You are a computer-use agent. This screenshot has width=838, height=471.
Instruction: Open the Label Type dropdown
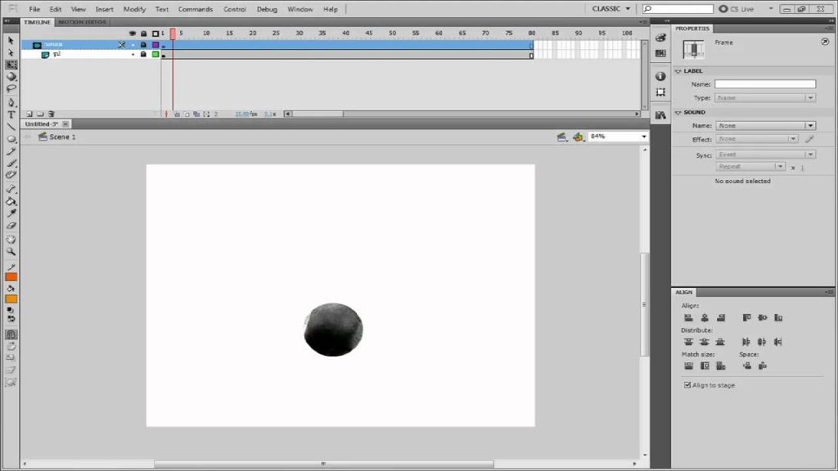[765, 98]
